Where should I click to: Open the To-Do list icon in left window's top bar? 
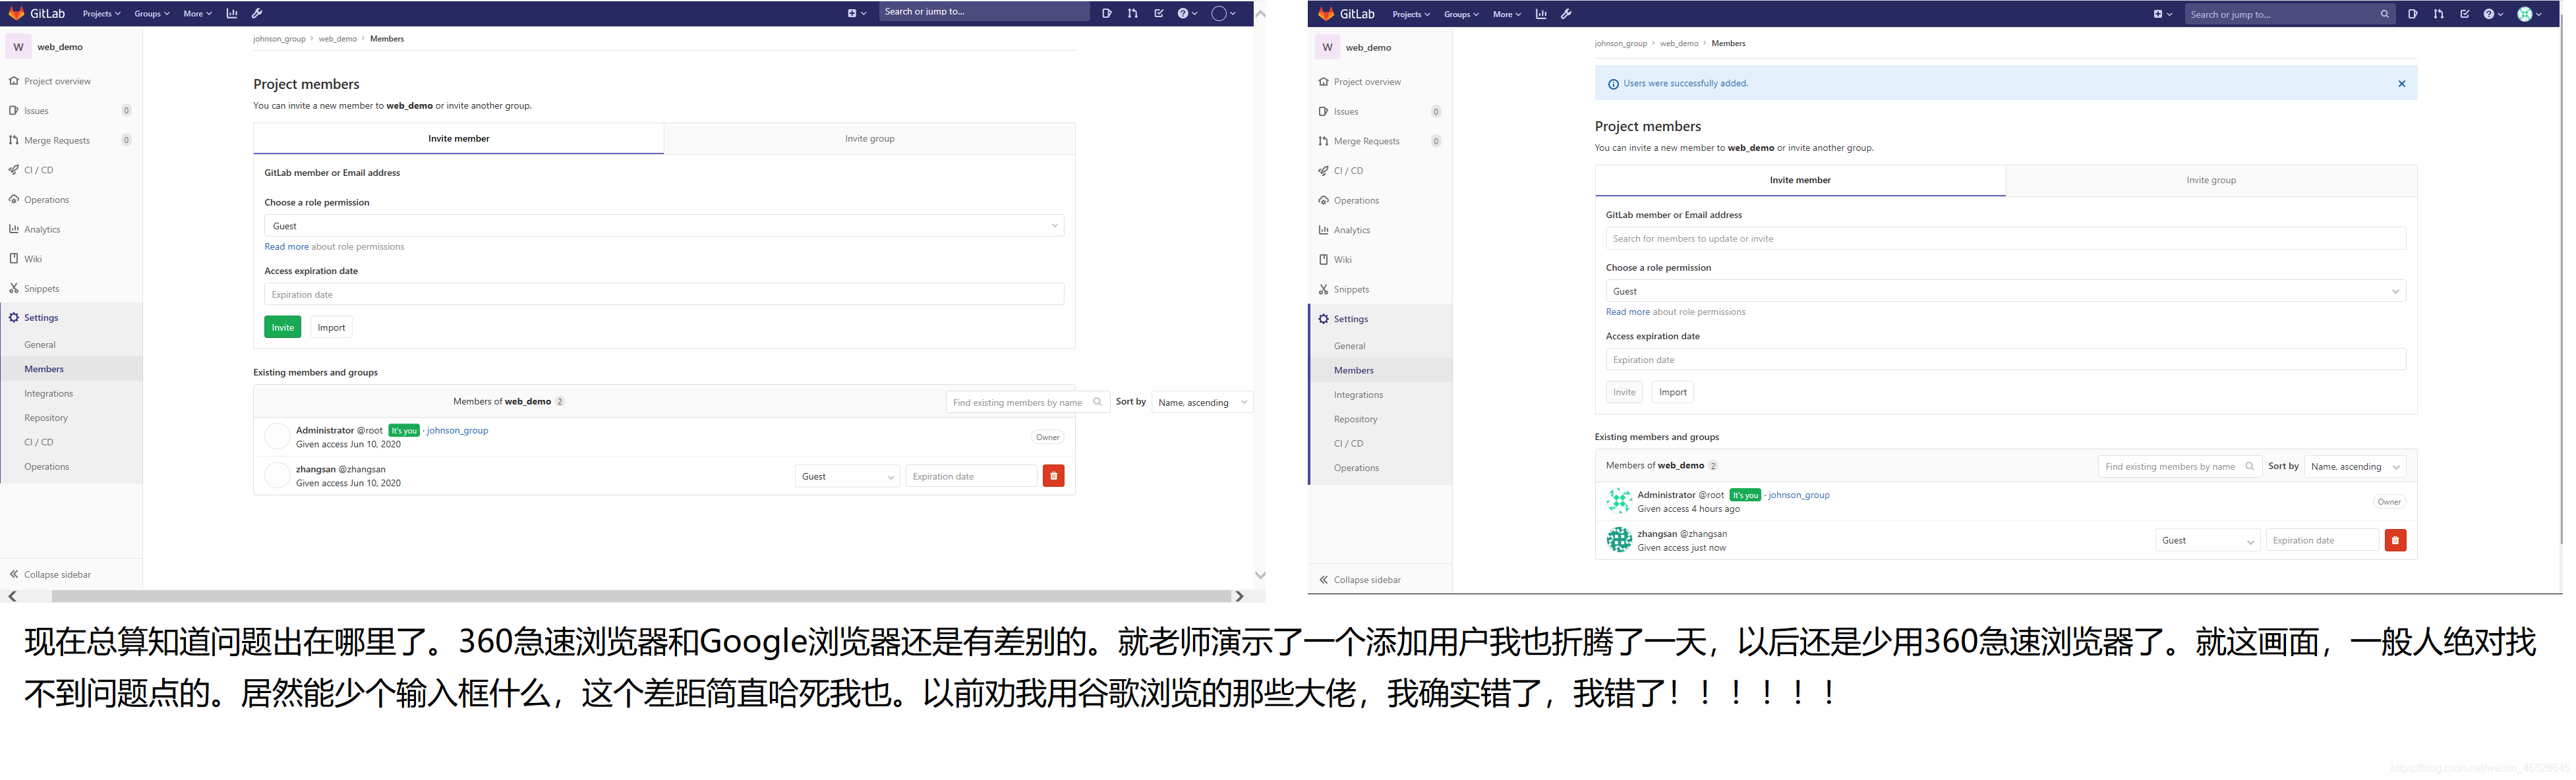tap(1158, 13)
